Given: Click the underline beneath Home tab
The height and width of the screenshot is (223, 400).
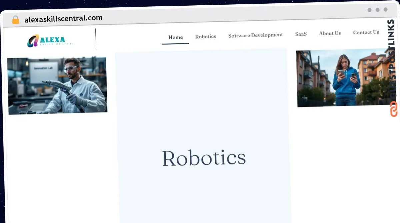Looking at the screenshot, I should click(176, 44).
